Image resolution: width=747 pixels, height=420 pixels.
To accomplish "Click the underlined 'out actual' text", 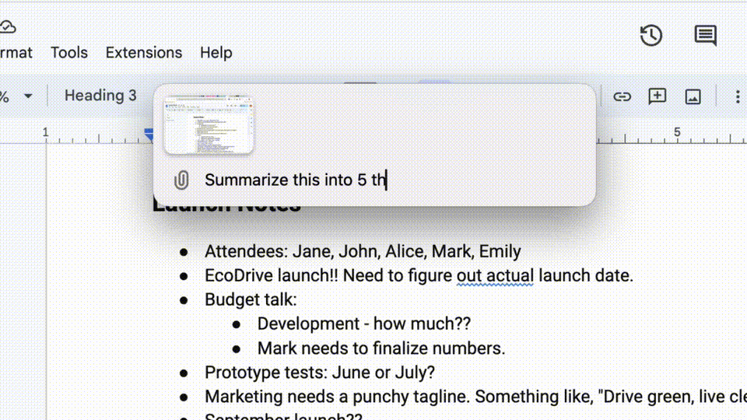I will click(495, 276).
